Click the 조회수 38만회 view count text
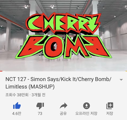The height and width of the screenshot is (120, 127). point(17,95)
